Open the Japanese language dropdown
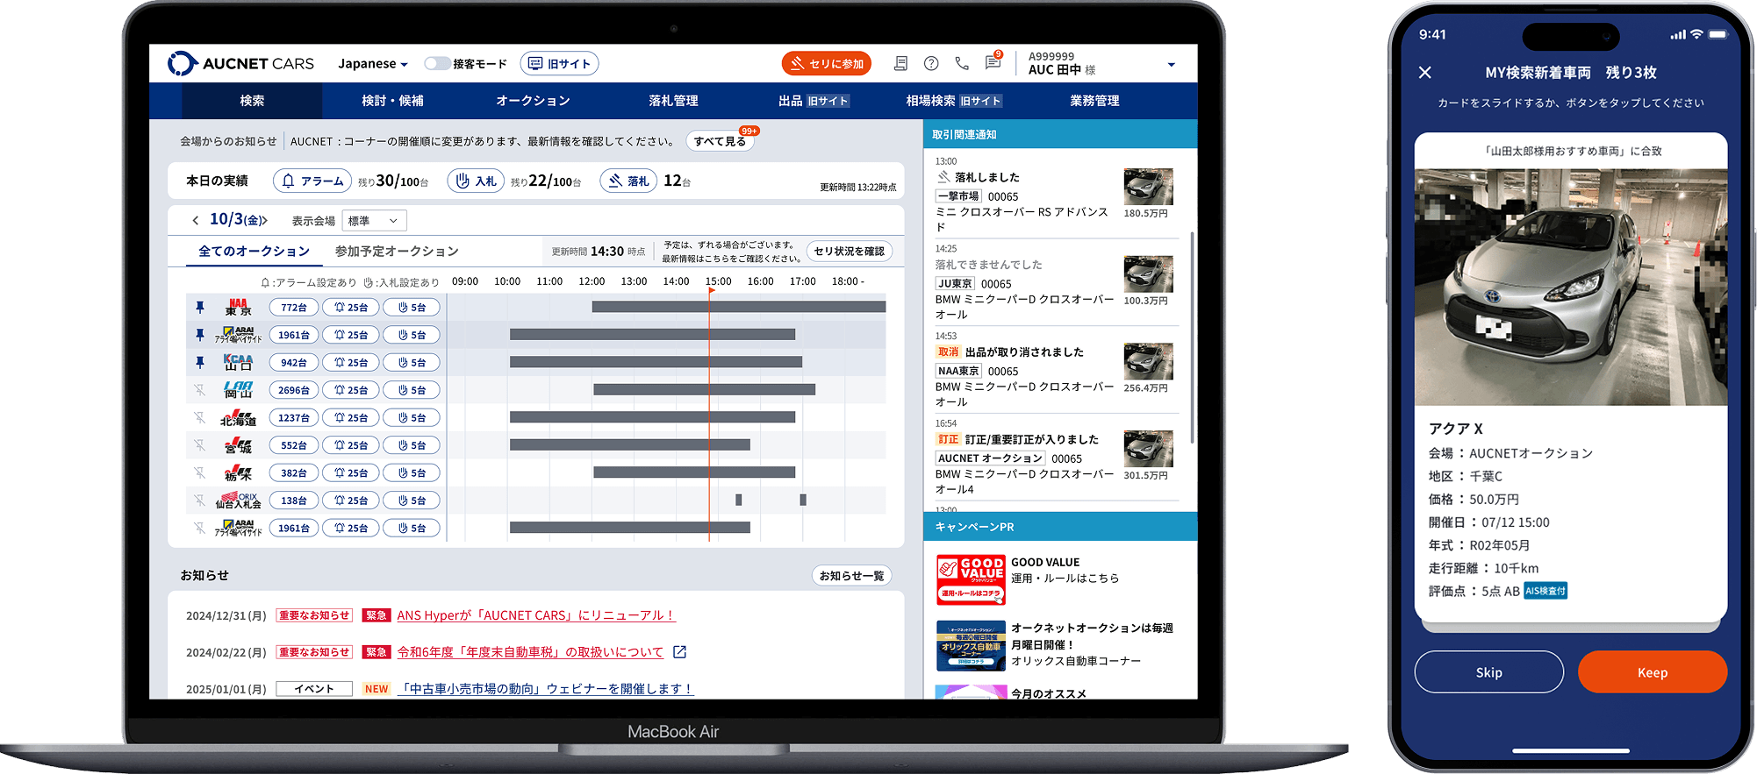The width and height of the screenshot is (1757, 774). click(x=373, y=64)
